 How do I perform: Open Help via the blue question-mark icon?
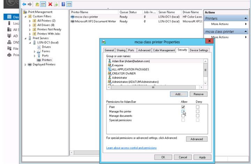(63, 4)
